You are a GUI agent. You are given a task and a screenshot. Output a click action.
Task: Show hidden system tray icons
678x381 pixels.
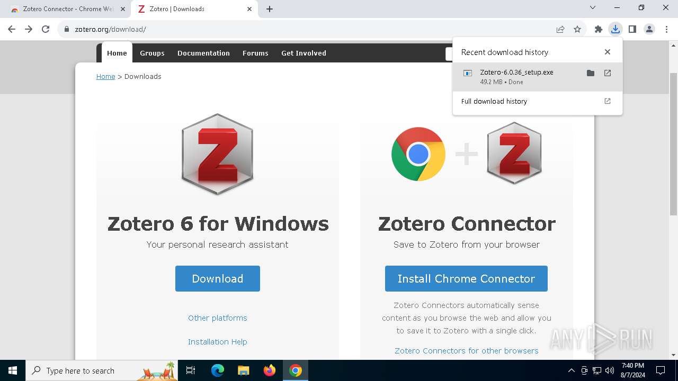[571, 370]
